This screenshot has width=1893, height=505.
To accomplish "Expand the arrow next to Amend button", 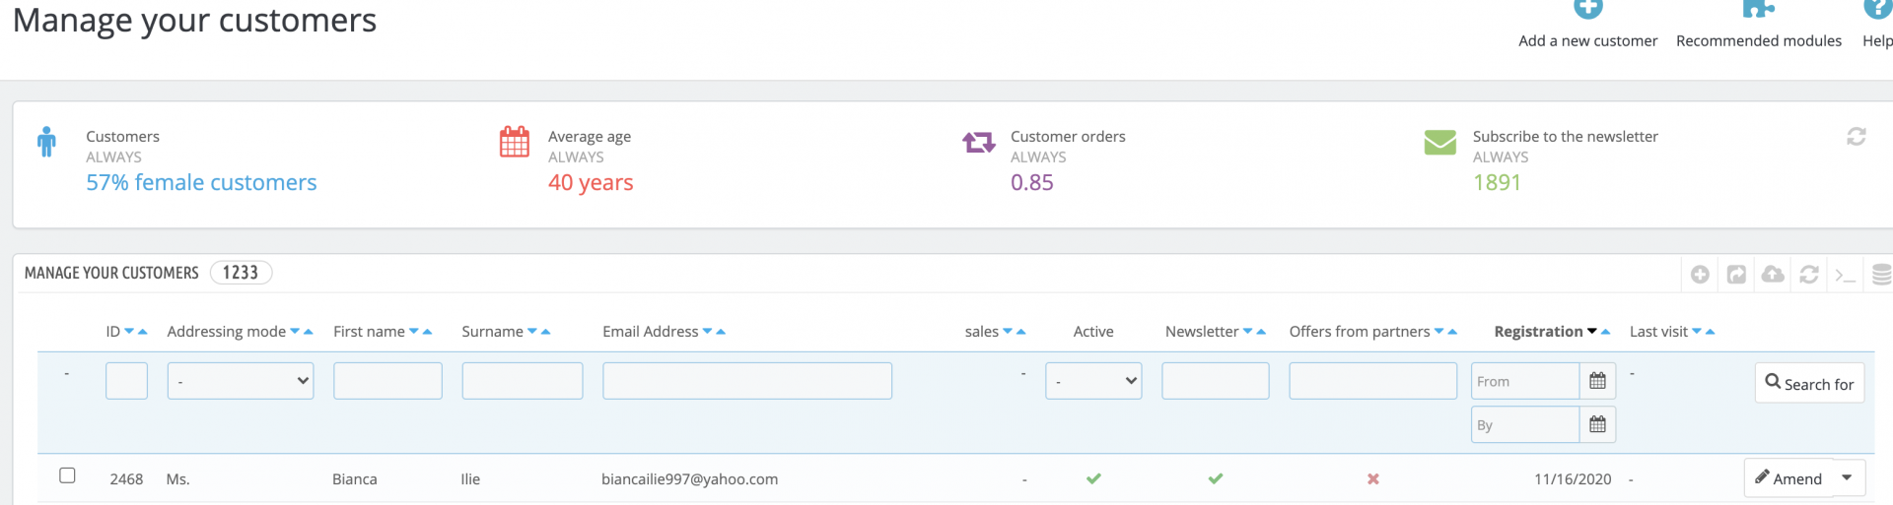I will (1847, 478).
